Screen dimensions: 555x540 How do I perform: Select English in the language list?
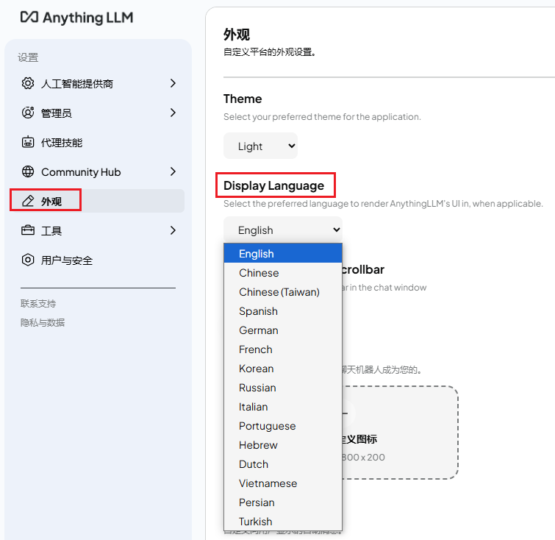tap(283, 253)
